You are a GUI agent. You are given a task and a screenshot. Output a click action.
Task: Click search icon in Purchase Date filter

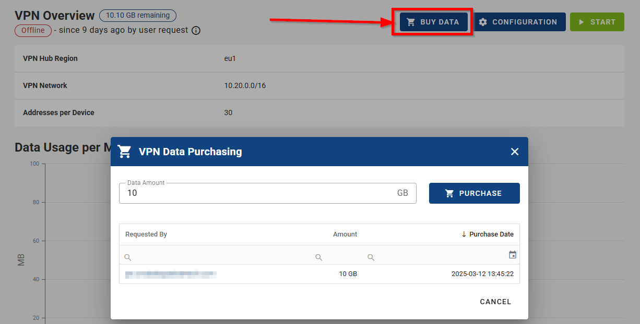[371, 257]
